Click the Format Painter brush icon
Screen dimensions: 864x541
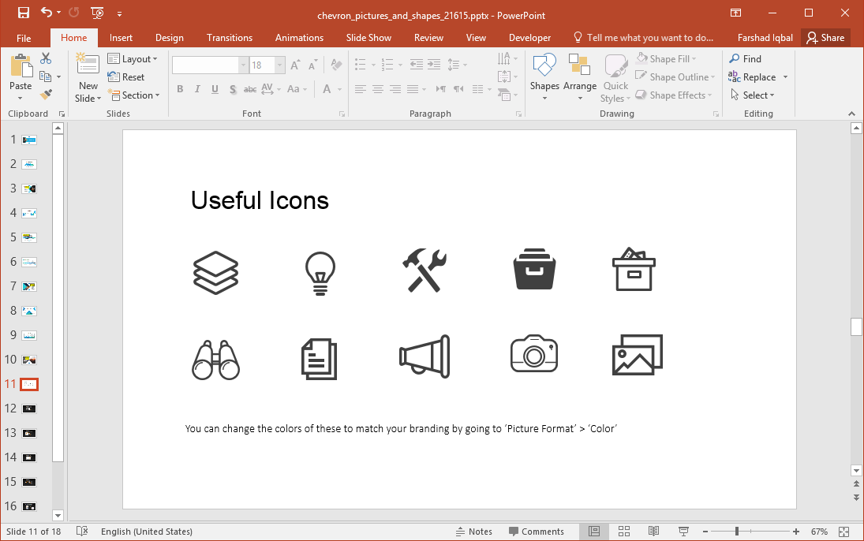(x=46, y=95)
